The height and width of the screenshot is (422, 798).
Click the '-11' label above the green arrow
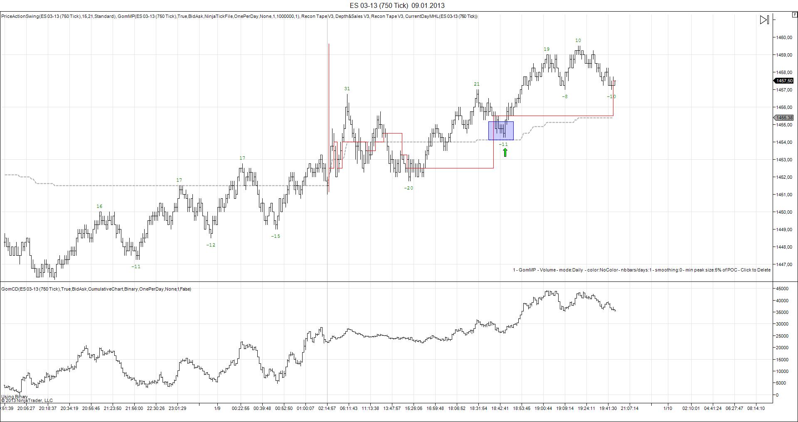coord(503,144)
